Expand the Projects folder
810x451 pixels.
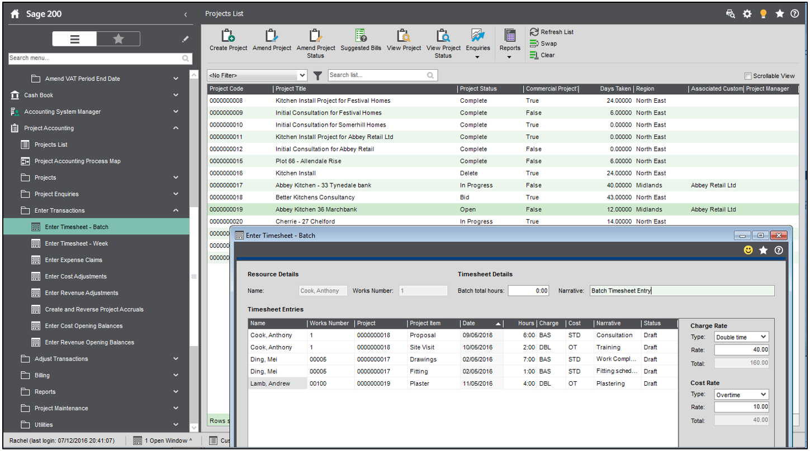pyautogui.click(x=176, y=177)
